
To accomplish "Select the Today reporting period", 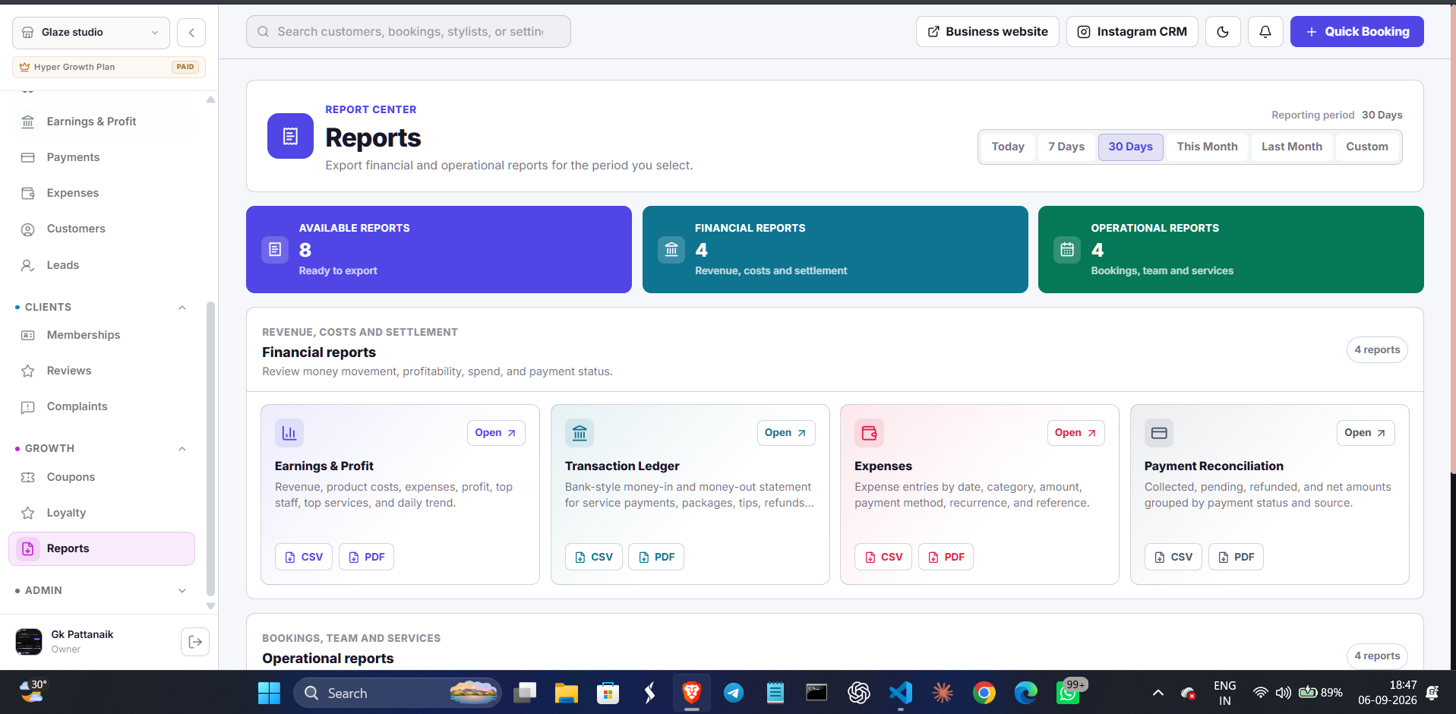I will [x=1008, y=147].
